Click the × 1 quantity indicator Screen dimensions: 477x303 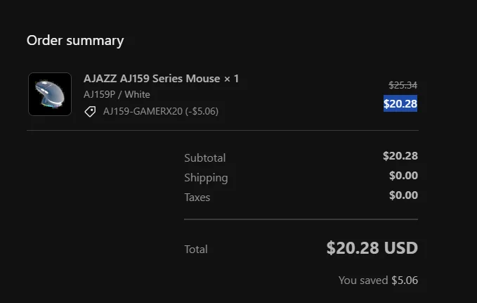[231, 78]
